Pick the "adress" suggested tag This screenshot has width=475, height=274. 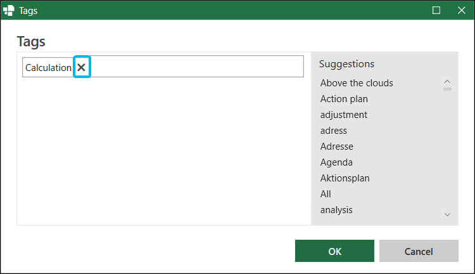pyautogui.click(x=334, y=131)
